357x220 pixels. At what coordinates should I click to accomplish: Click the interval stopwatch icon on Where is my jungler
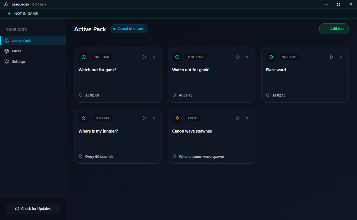[x=83, y=118]
